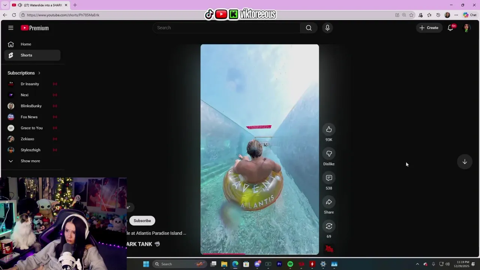Image resolution: width=480 pixels, height=270 pixels.
Task: Open Shorts in the sidebar
Action: (32, 55)
